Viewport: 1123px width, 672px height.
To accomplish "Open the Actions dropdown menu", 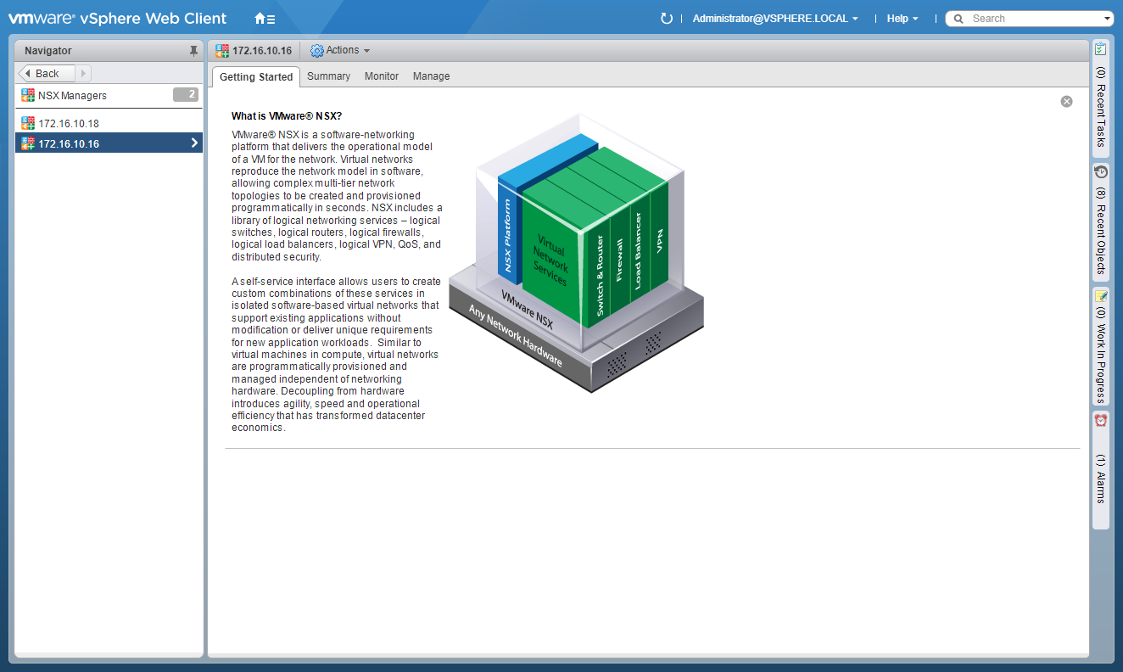I will [x=340, y=51].
